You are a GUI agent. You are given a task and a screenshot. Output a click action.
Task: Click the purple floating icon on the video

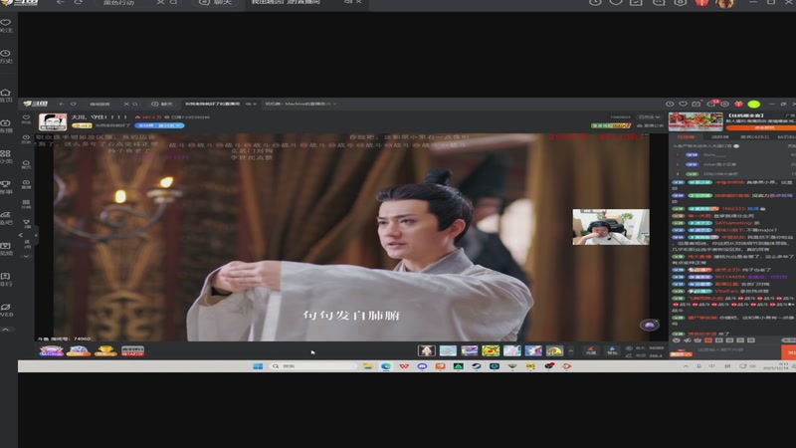pos(650,325)
